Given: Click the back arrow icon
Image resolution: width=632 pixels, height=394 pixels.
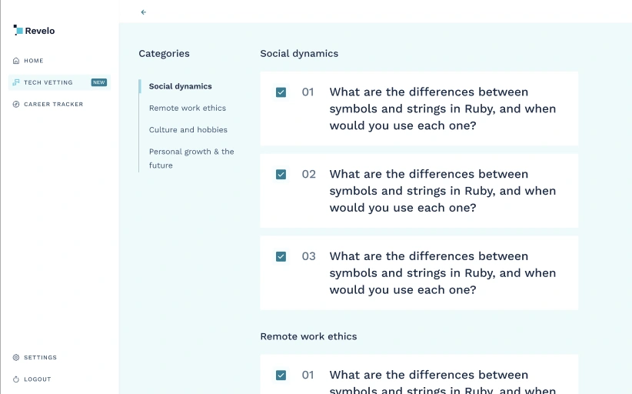Looking at the screenshot, I should point(144,12).
